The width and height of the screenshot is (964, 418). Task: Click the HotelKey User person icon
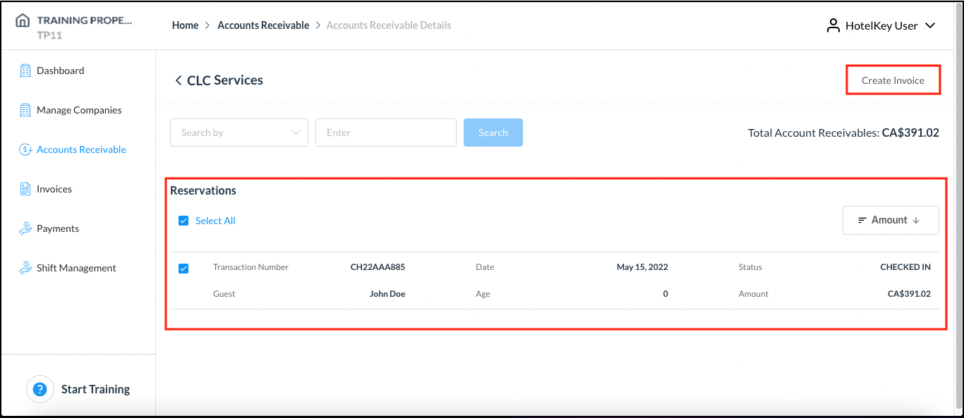pos(832,25)
